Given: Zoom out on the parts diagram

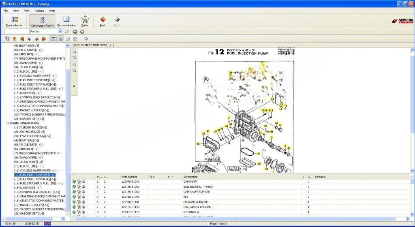Looking at the screenshot, I should tap(74, 58).
